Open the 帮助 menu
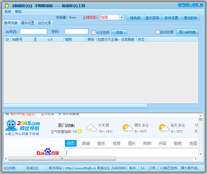The image size is (207, 174). pos(18,12)
